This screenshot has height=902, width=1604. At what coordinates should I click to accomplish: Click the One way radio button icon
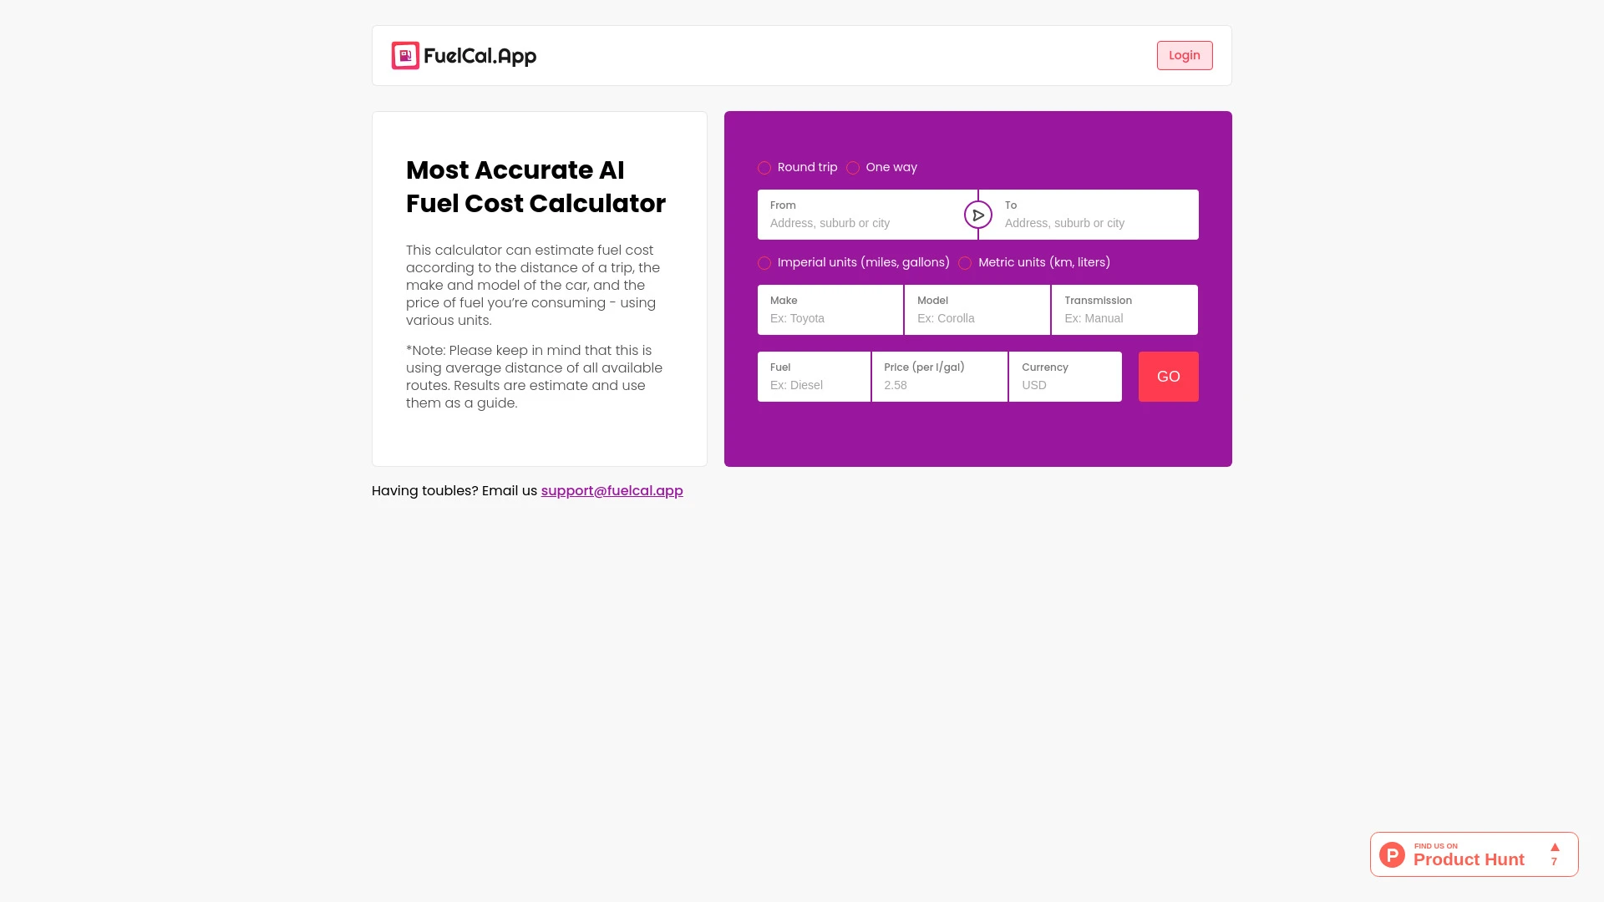point(853,167)
